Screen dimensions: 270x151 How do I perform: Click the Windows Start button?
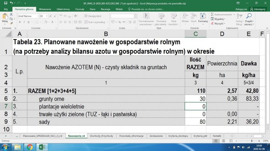[5, 147]
